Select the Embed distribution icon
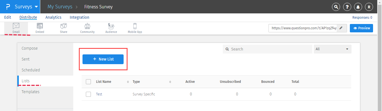 pyautogui.click(x=40, y=28)
